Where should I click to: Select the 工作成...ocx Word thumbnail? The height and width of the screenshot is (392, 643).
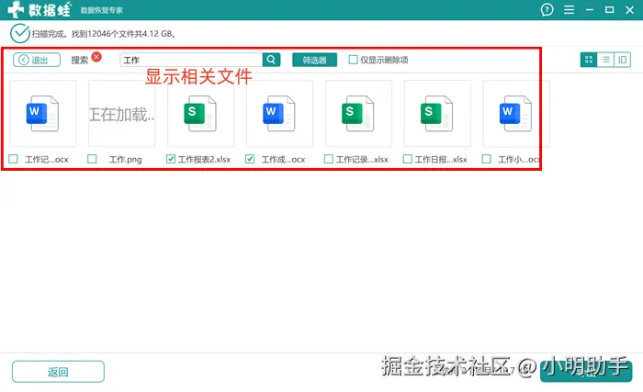click(x=279, y=113)
